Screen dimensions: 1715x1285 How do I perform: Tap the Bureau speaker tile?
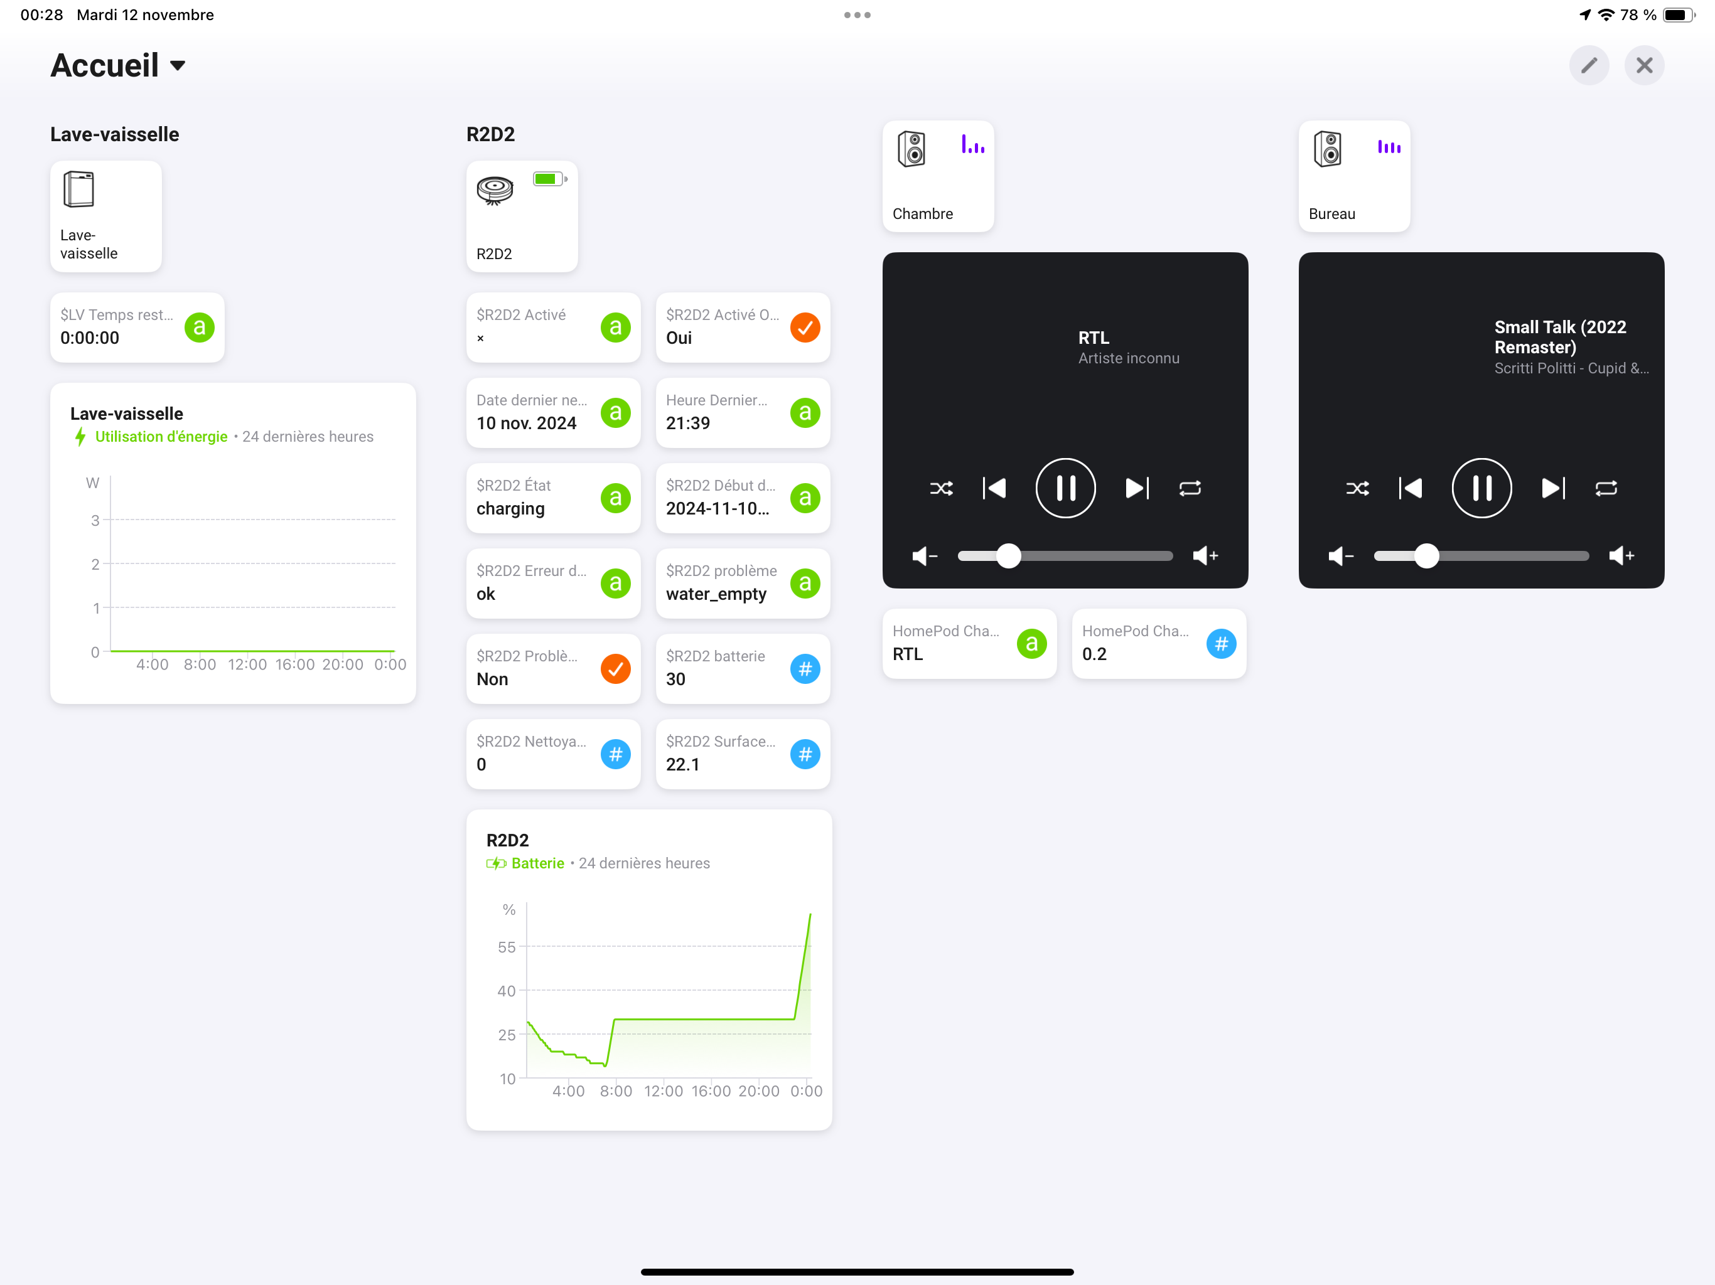[1353, 176]
